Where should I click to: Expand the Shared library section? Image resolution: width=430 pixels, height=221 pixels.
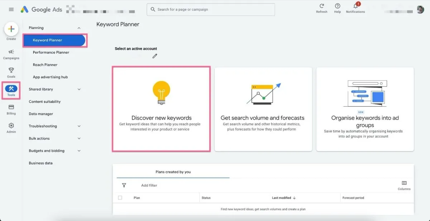pos(79,89)
